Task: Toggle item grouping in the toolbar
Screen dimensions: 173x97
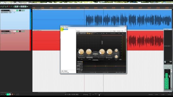Action: 17,6
